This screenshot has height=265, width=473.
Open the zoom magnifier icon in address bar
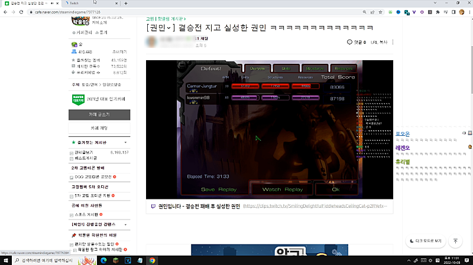click(364, 12)
